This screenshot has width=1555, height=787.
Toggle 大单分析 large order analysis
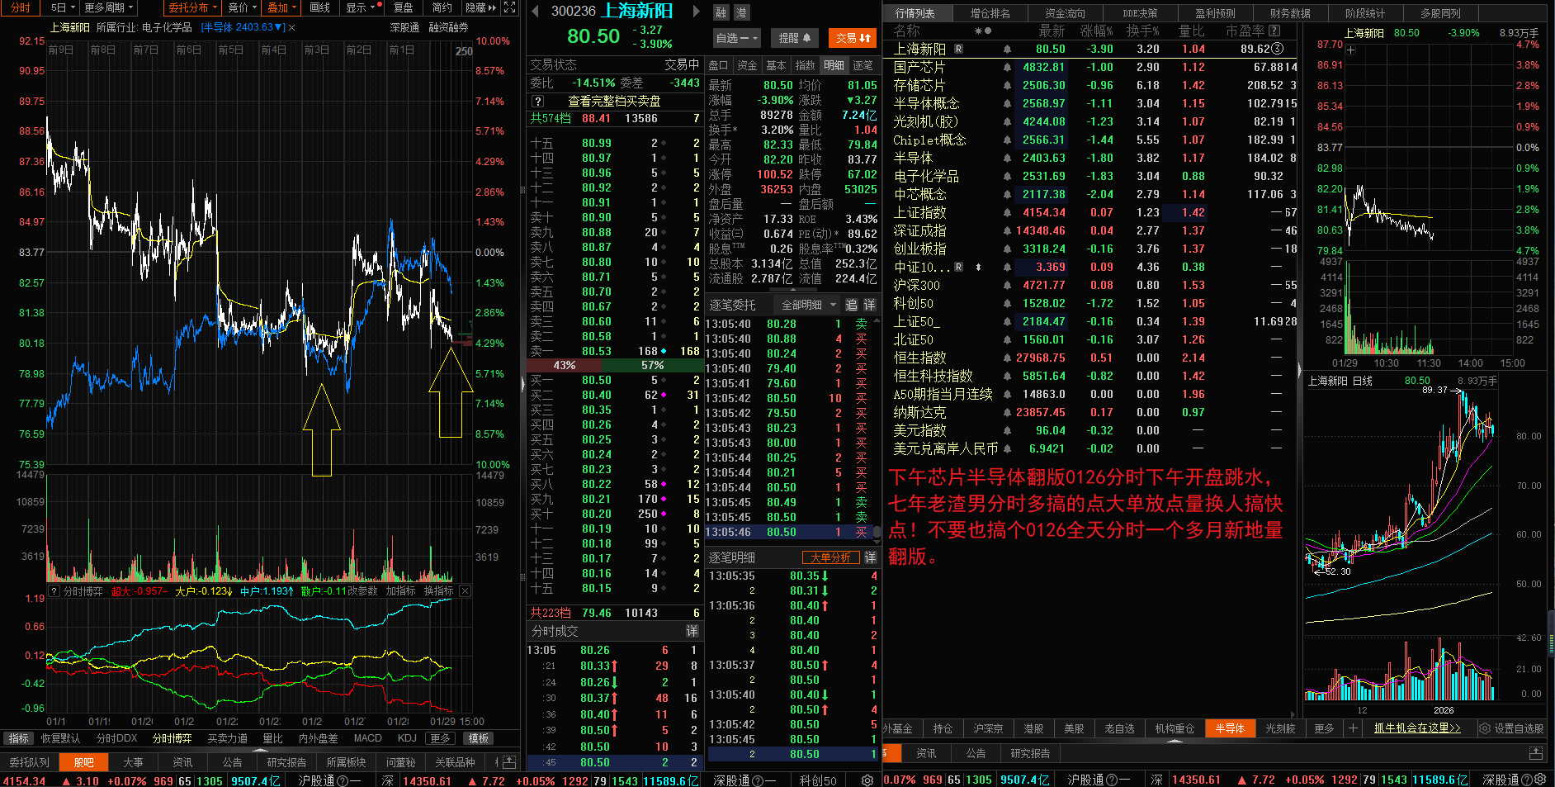click(x=831, y=557)
